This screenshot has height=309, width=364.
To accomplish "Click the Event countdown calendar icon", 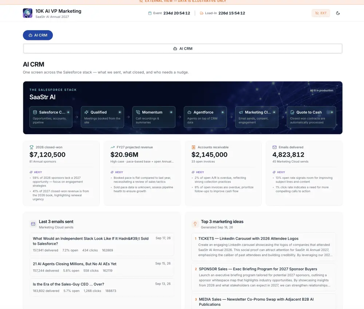I will click(x=150, y=13).
